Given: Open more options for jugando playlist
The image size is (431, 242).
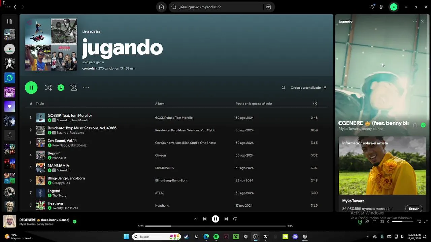Looking at the screenshot, I should tap(86, 88).
